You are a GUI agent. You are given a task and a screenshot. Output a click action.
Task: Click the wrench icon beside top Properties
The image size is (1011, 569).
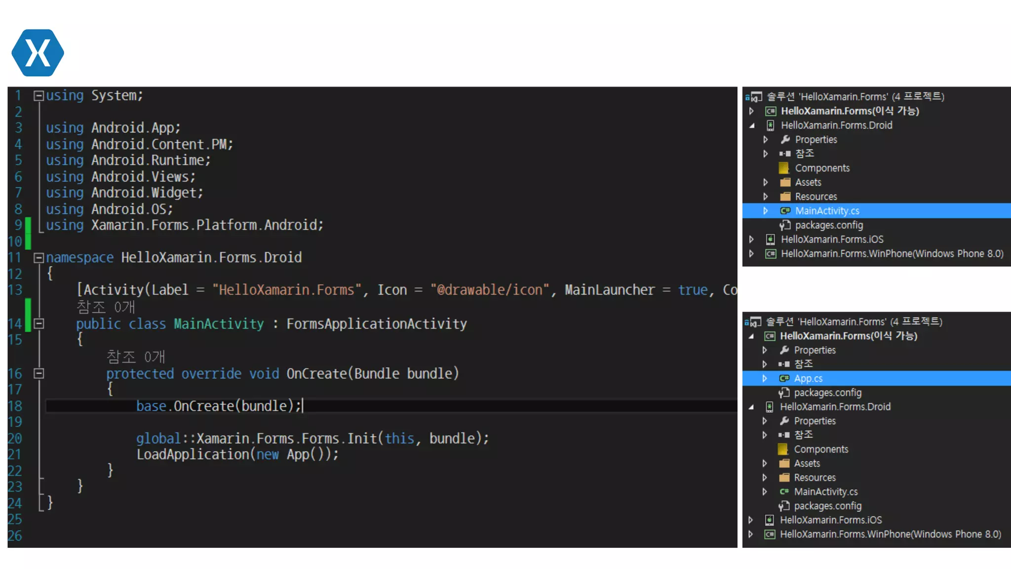click(785, 139)
